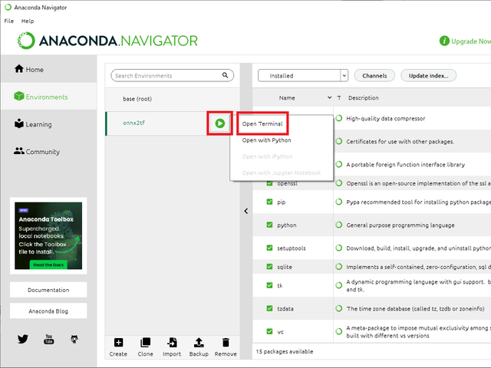This screenshot has width=491, height=368.
Task: Click status circle for portable foreign function library
Action: (x=338, y=164)
